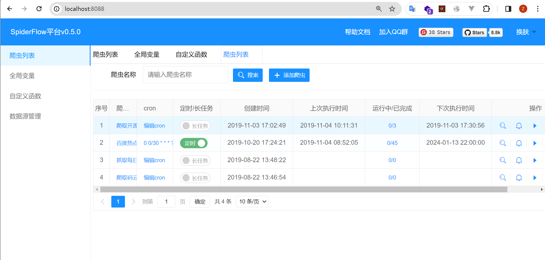545x260 pixels.
Task: Open the Chrome profile avatar Z
Action: 523,9
